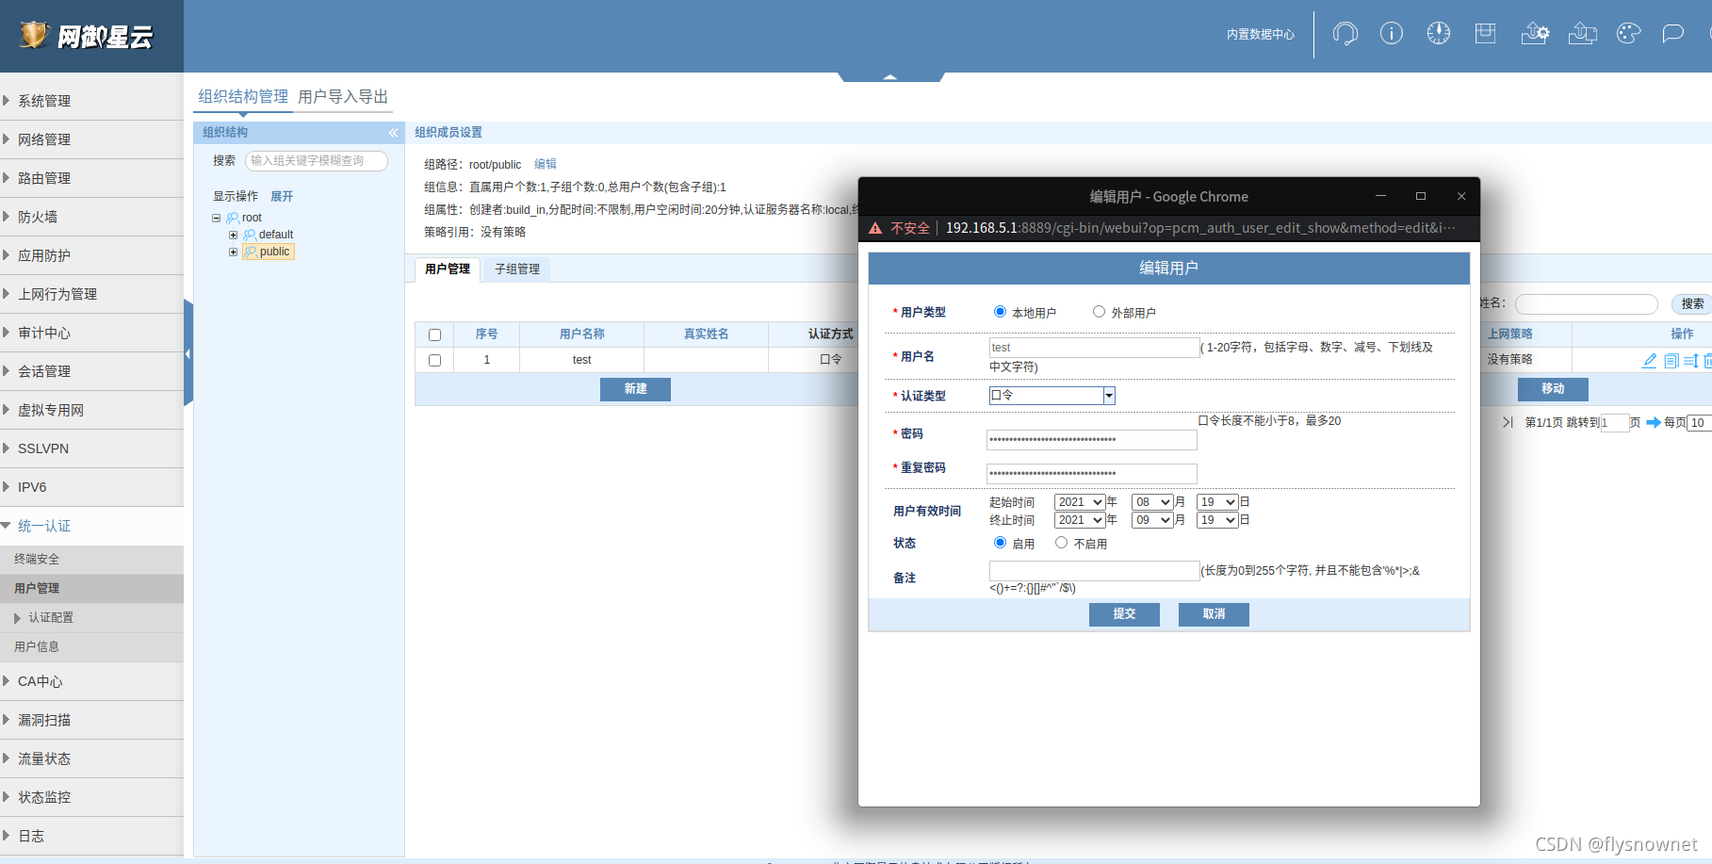Open the info icon in top header

click(x=1392, y=34)
